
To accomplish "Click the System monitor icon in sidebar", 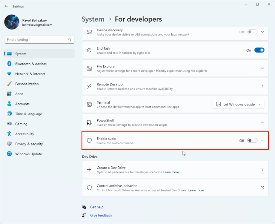I will pos(9,54).
